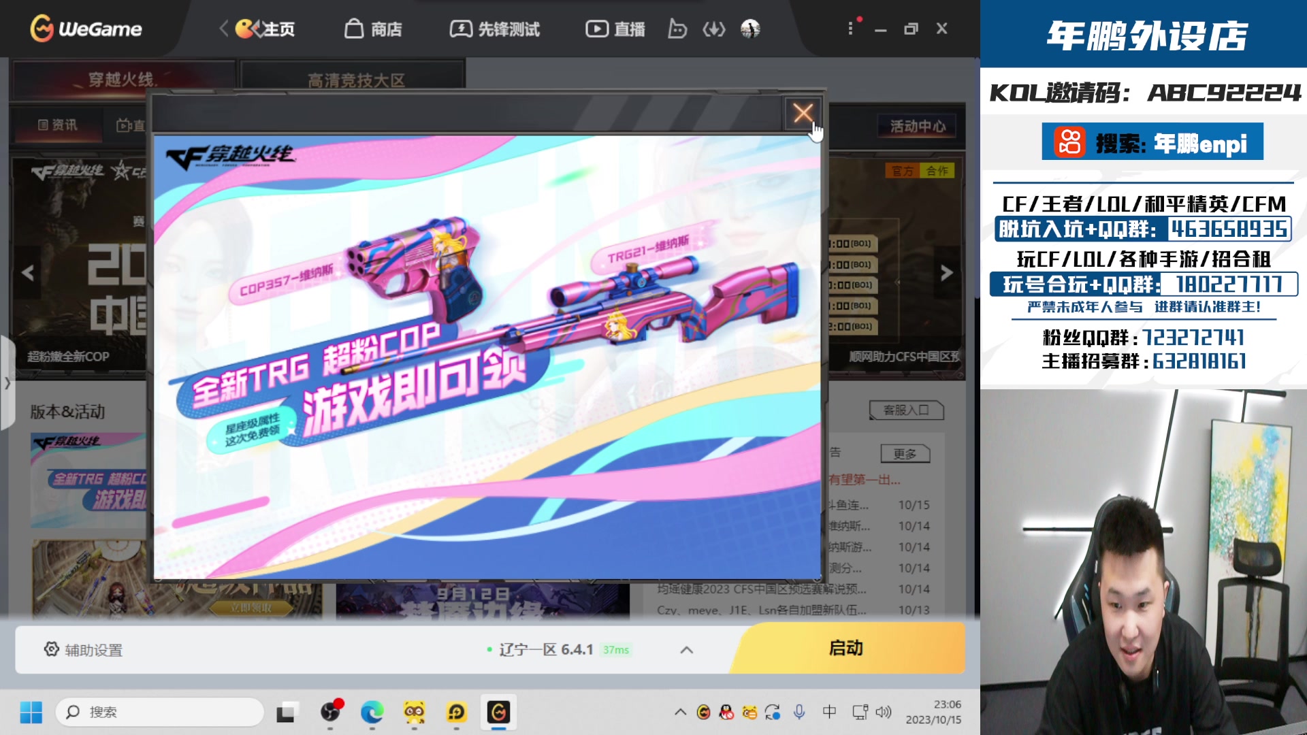Open the 直播 live stream tab
1307x735 pixels.
[615, 29]
